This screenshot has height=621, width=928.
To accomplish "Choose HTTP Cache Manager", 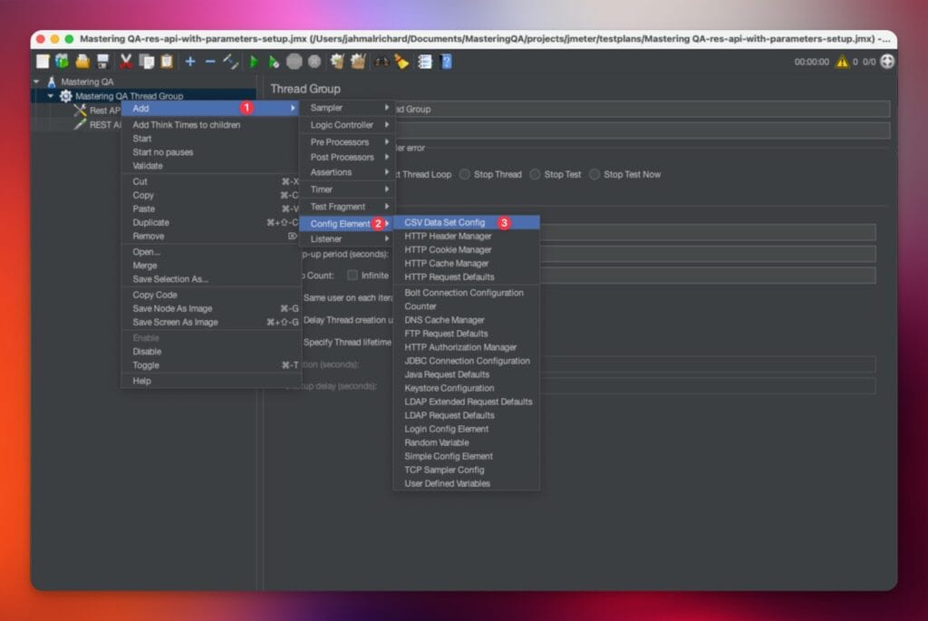I will coord(467,264).
